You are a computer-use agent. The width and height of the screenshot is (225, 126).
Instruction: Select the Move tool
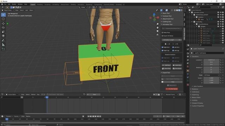click(x=3, y=23)
